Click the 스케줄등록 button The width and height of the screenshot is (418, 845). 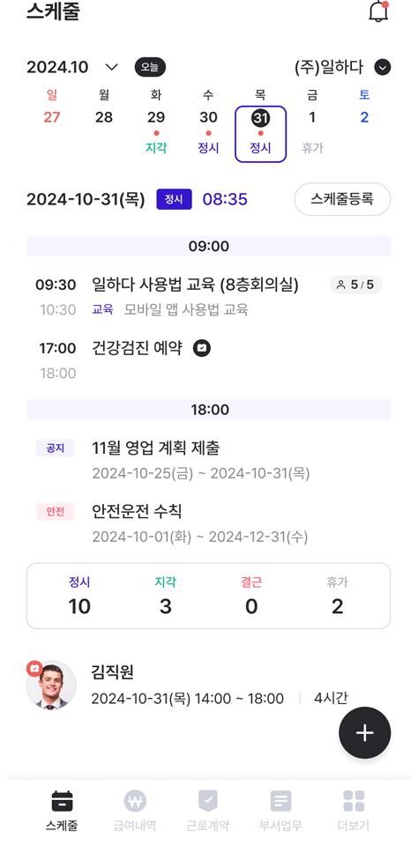342,199
